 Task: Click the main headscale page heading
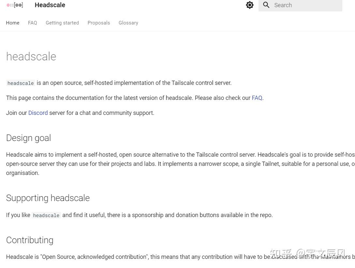[x=31, y=56]
